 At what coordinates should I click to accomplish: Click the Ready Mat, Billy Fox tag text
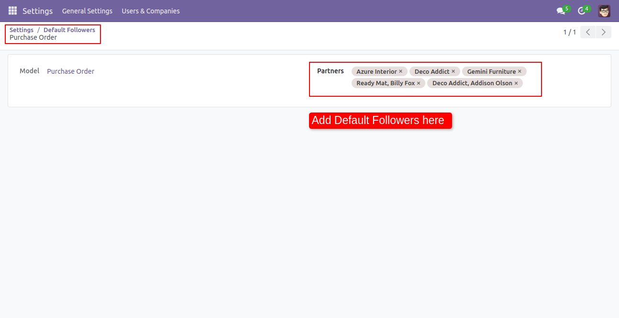click(386, 83)
